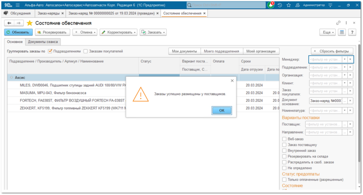This screenshot has width=363, height=195.
Task: Close the Заказ-наряды tab with X
Action: (x=63, y=13)
